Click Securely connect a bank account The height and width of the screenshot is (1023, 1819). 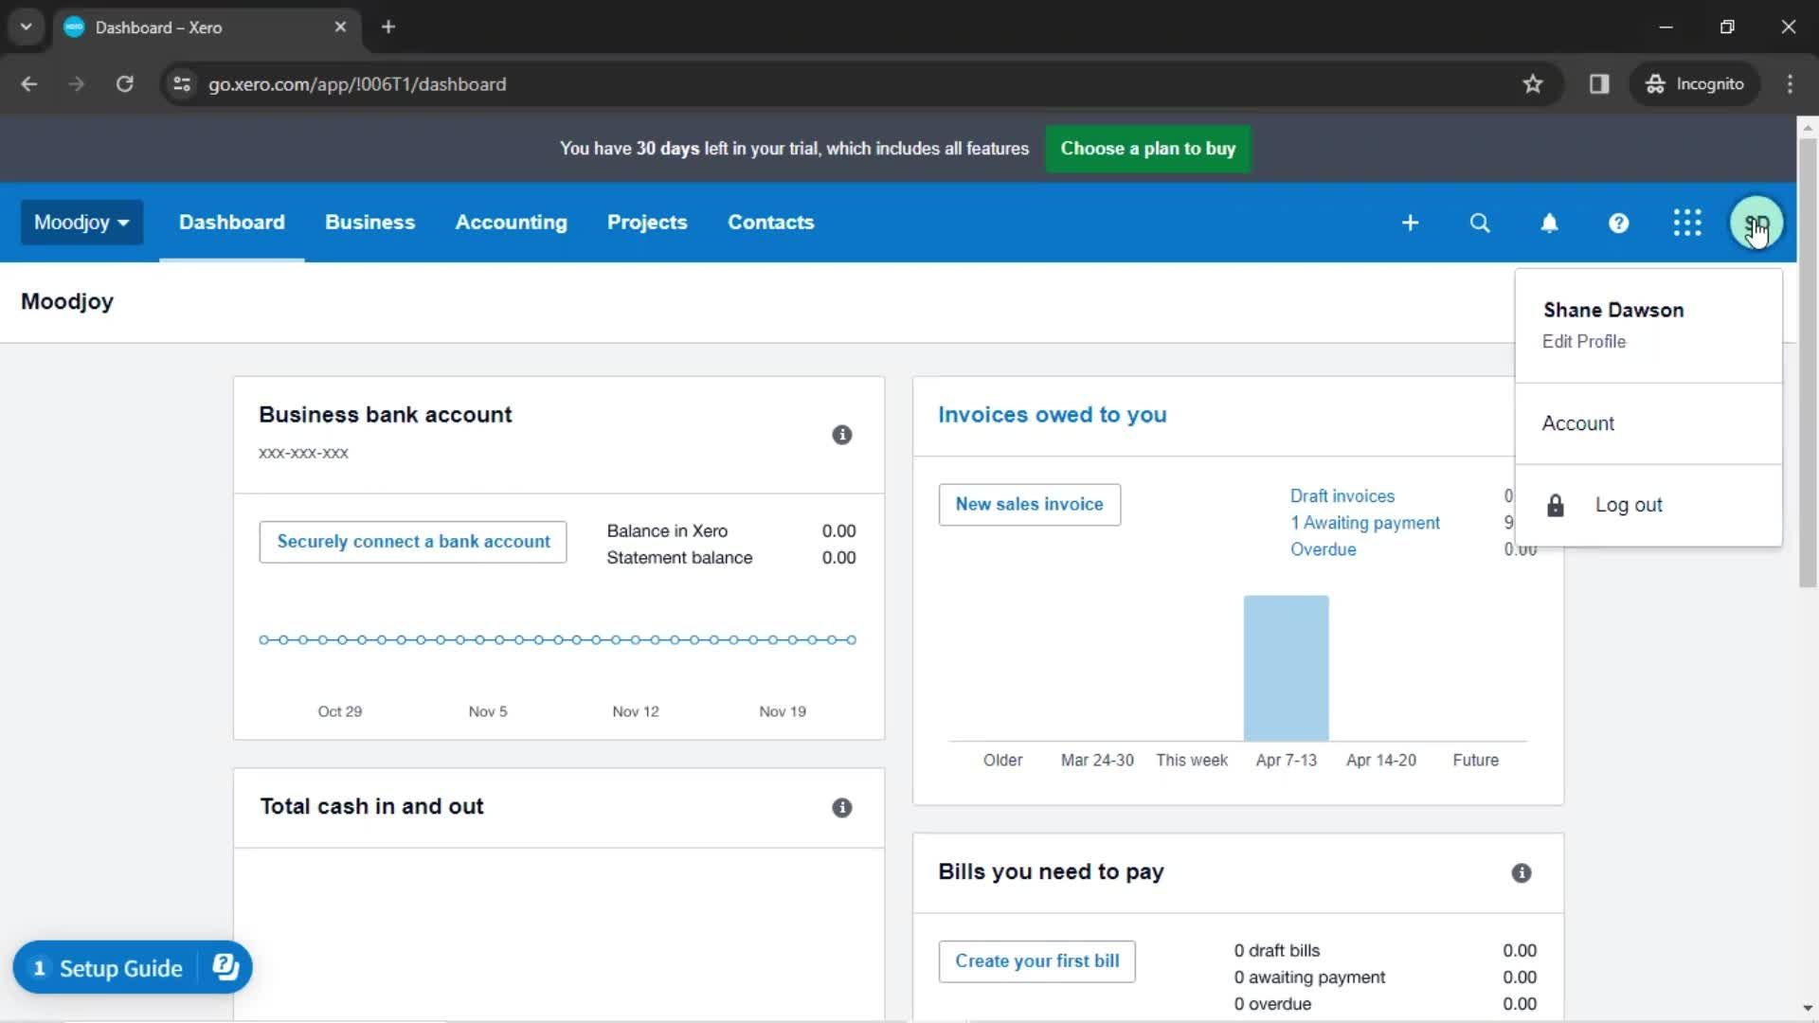(413, 542)
